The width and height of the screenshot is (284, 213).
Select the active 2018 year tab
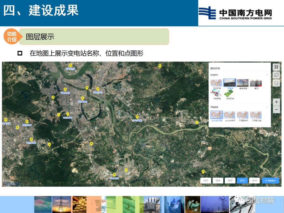coord(242,181)
